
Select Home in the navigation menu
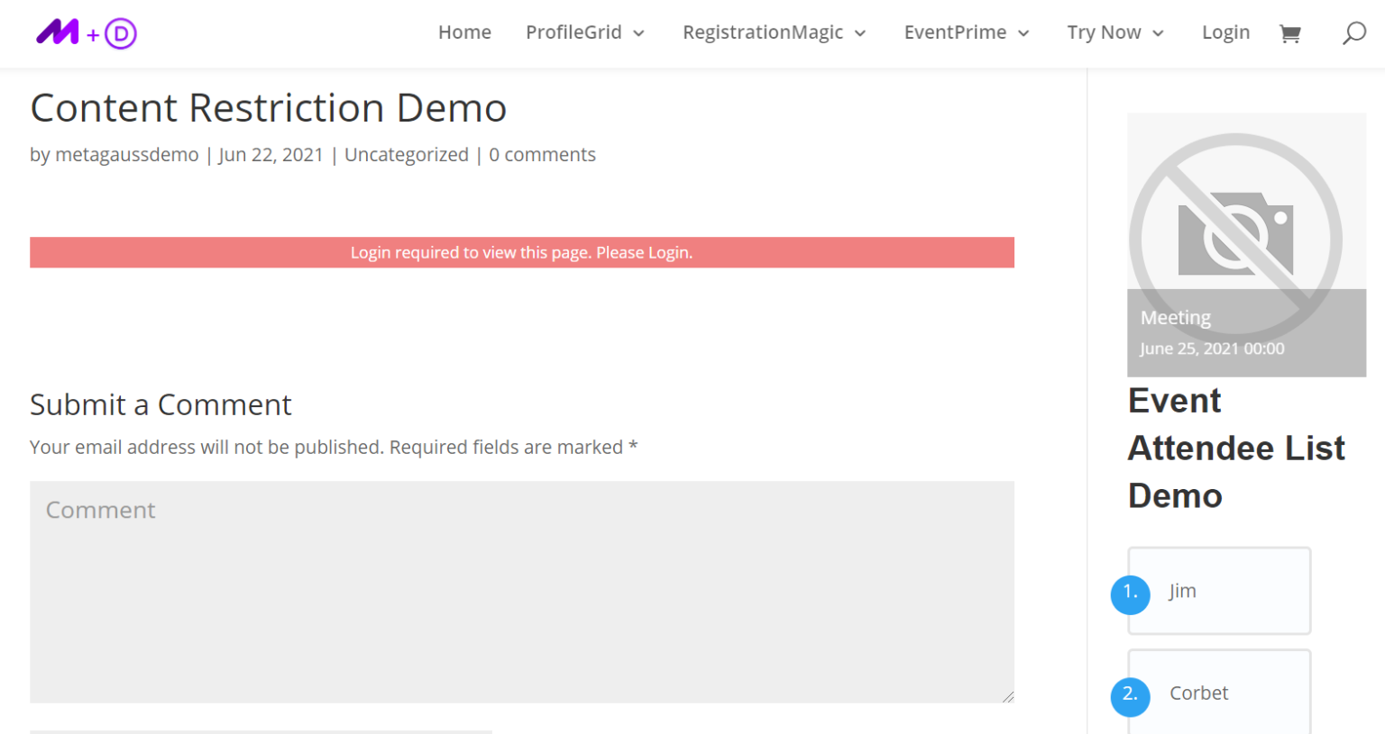tap(464, 32)
